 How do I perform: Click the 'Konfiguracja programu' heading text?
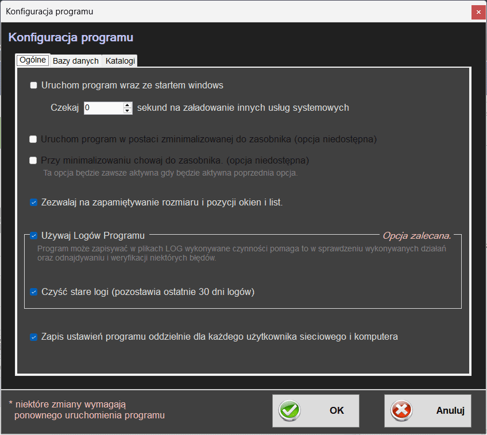pyautogui.click(x=71, y=38)
